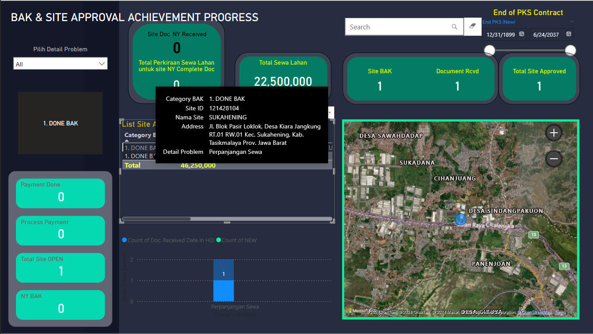This screenshot has width=593, height=334.
Task: Click the PANENJOAN label on the map
Action: [x=491, y=263]
